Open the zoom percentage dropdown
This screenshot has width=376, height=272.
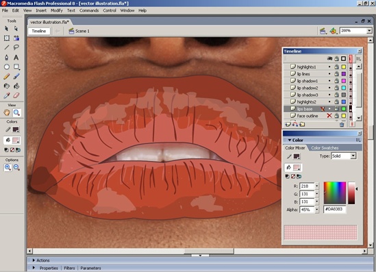[x=369, y=31]
